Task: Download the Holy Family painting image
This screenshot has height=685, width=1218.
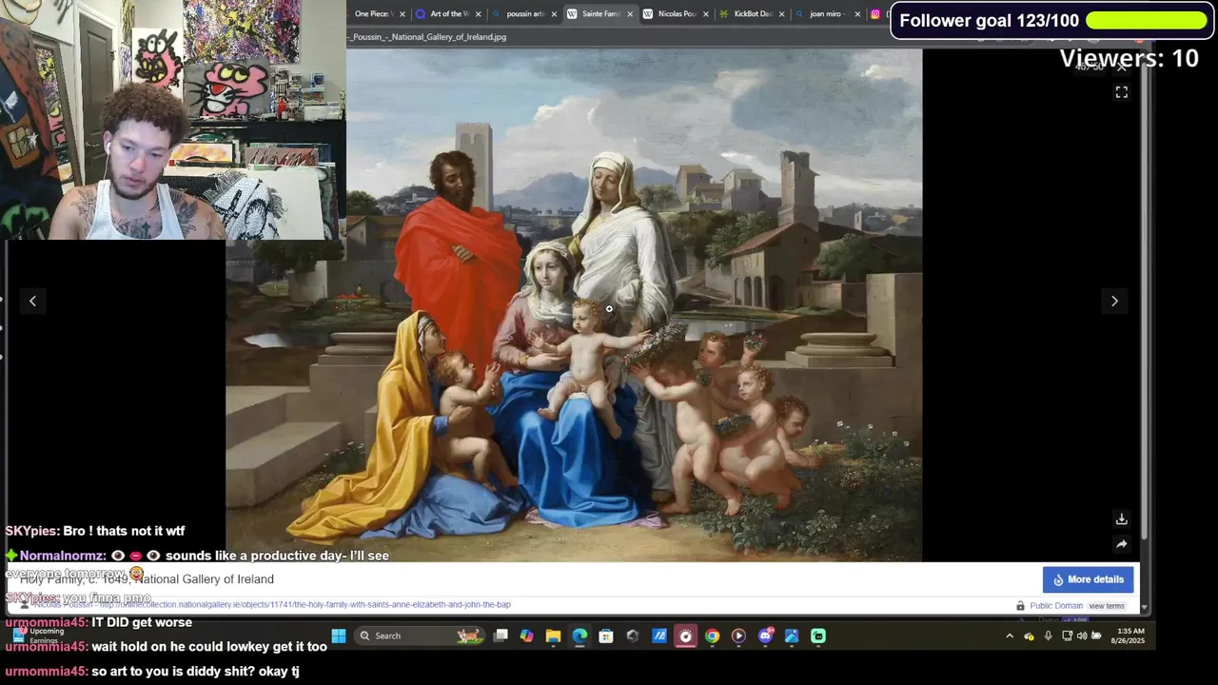Action: click(x=1121, y=519)
